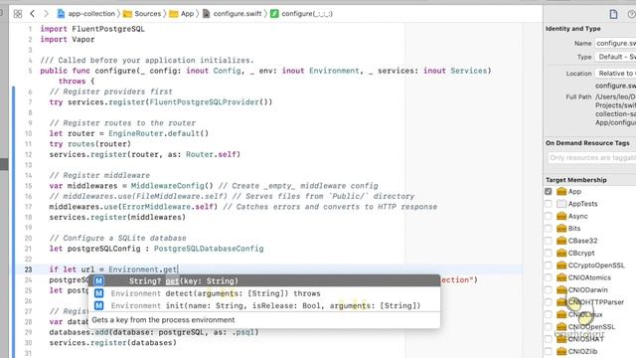Click line number 23 in gutter
Screen dimensions: 636x358
28,269
